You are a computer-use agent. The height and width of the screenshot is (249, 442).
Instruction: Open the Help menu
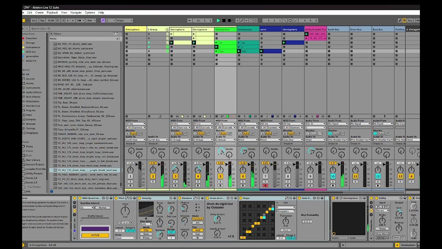pyautogui.click(x=101, y=12)
